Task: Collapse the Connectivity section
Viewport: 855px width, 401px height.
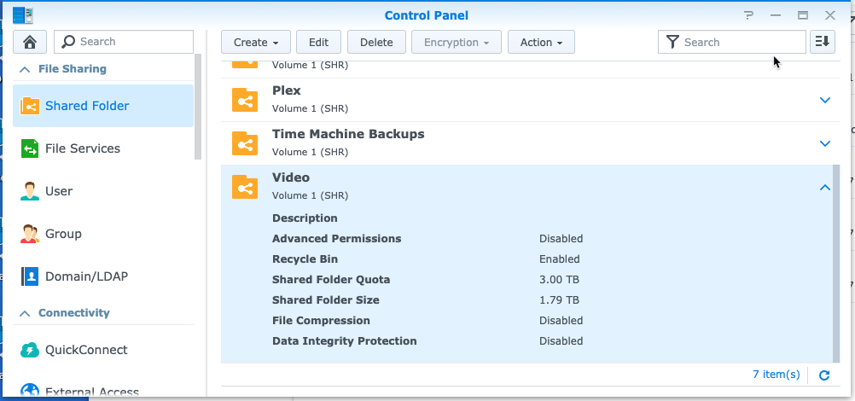Action: click(x=25, y=313)
